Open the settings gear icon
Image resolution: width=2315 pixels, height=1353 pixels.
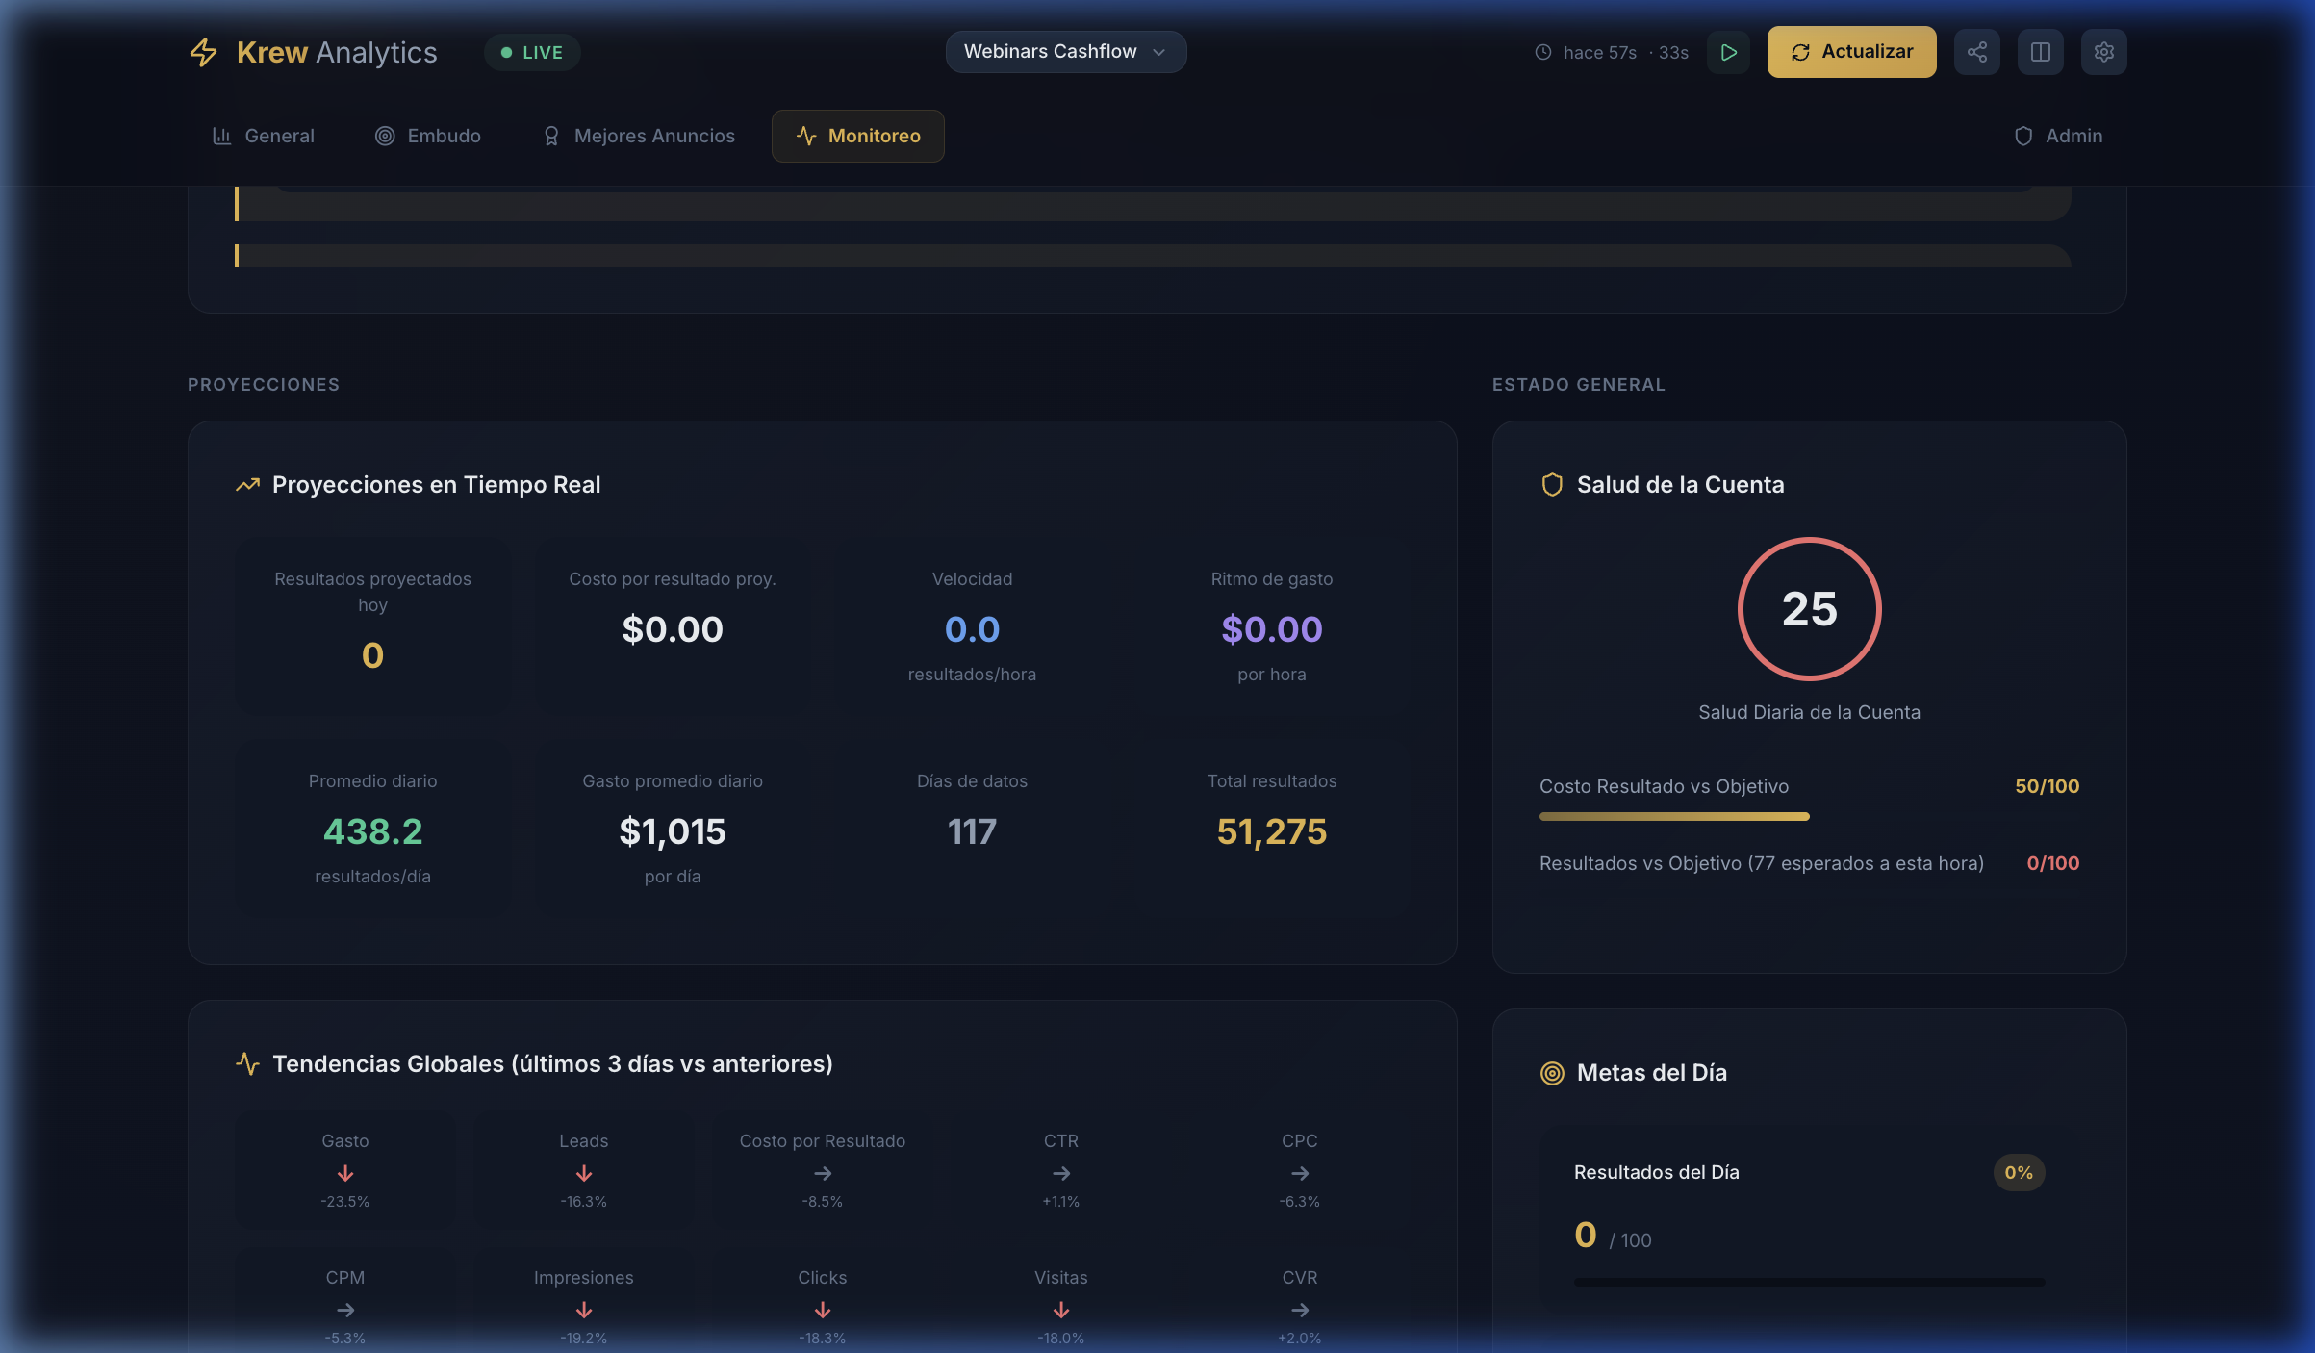click(2103, 52)
